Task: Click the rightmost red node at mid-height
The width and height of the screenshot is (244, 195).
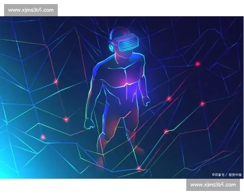Action: 202,104
